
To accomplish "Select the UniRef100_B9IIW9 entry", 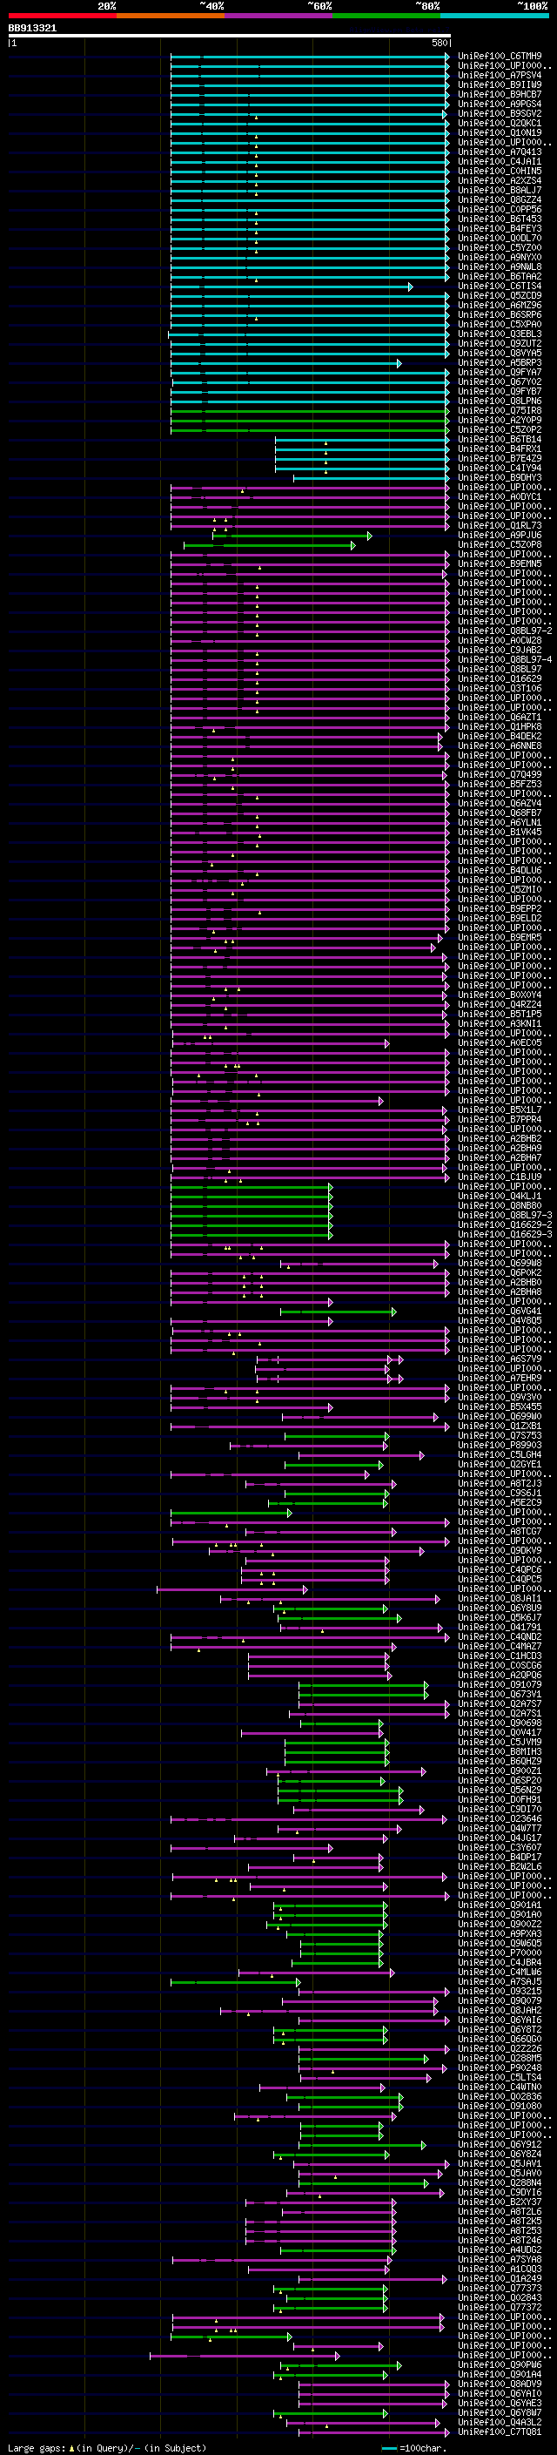I will pyautogui.click(x=500, y=84).
